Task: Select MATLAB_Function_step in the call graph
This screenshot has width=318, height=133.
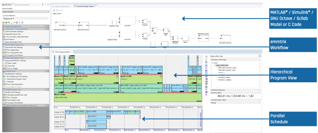Action: coord(227,70)
